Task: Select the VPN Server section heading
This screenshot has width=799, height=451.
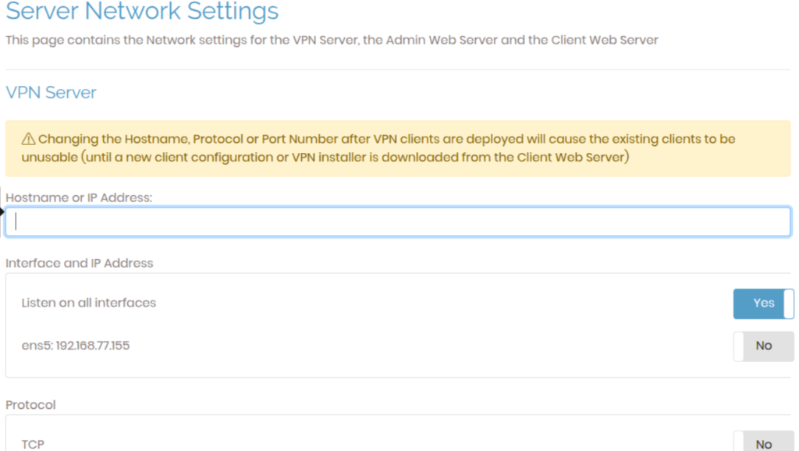Action: (x=51, y=93)
